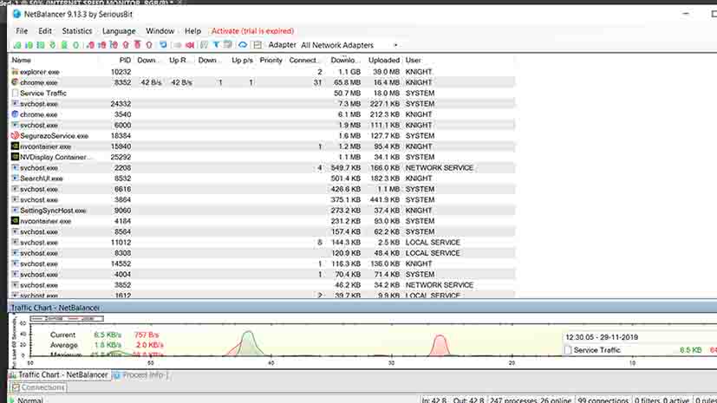Screen dimensions: 717x403
Task: Sort by the Priority column header
Action: click(271, 60)
